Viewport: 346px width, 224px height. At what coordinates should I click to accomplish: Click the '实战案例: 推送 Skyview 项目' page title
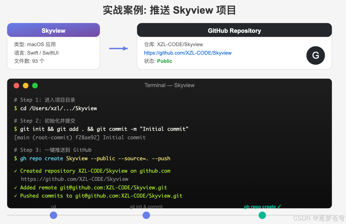pos(170,10)
